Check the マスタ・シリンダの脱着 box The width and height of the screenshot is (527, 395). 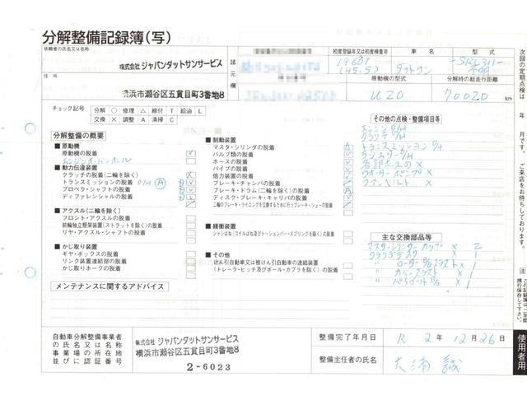(347, 146)
